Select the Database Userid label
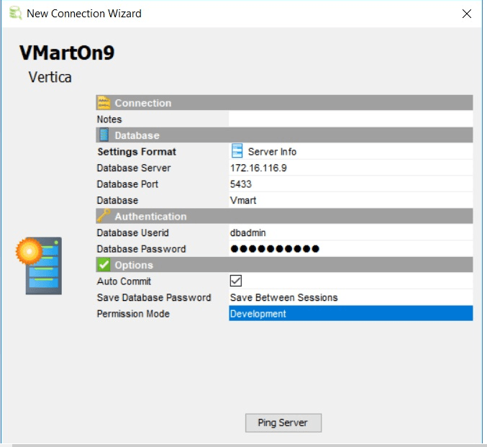Screen dimensions: 487x447 click(x=133, y=232)
